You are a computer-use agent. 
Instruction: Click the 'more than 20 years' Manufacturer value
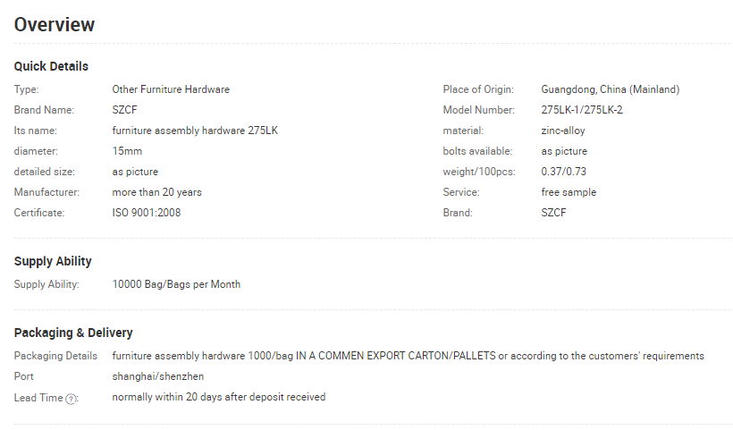pyautogui.click(x=156, y=192)
